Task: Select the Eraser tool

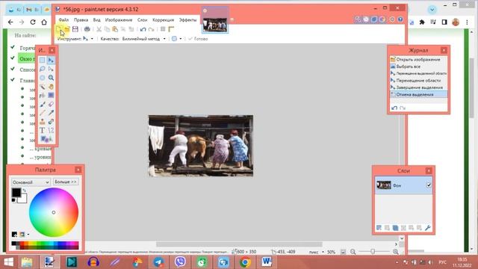Action: click(51, 105)
